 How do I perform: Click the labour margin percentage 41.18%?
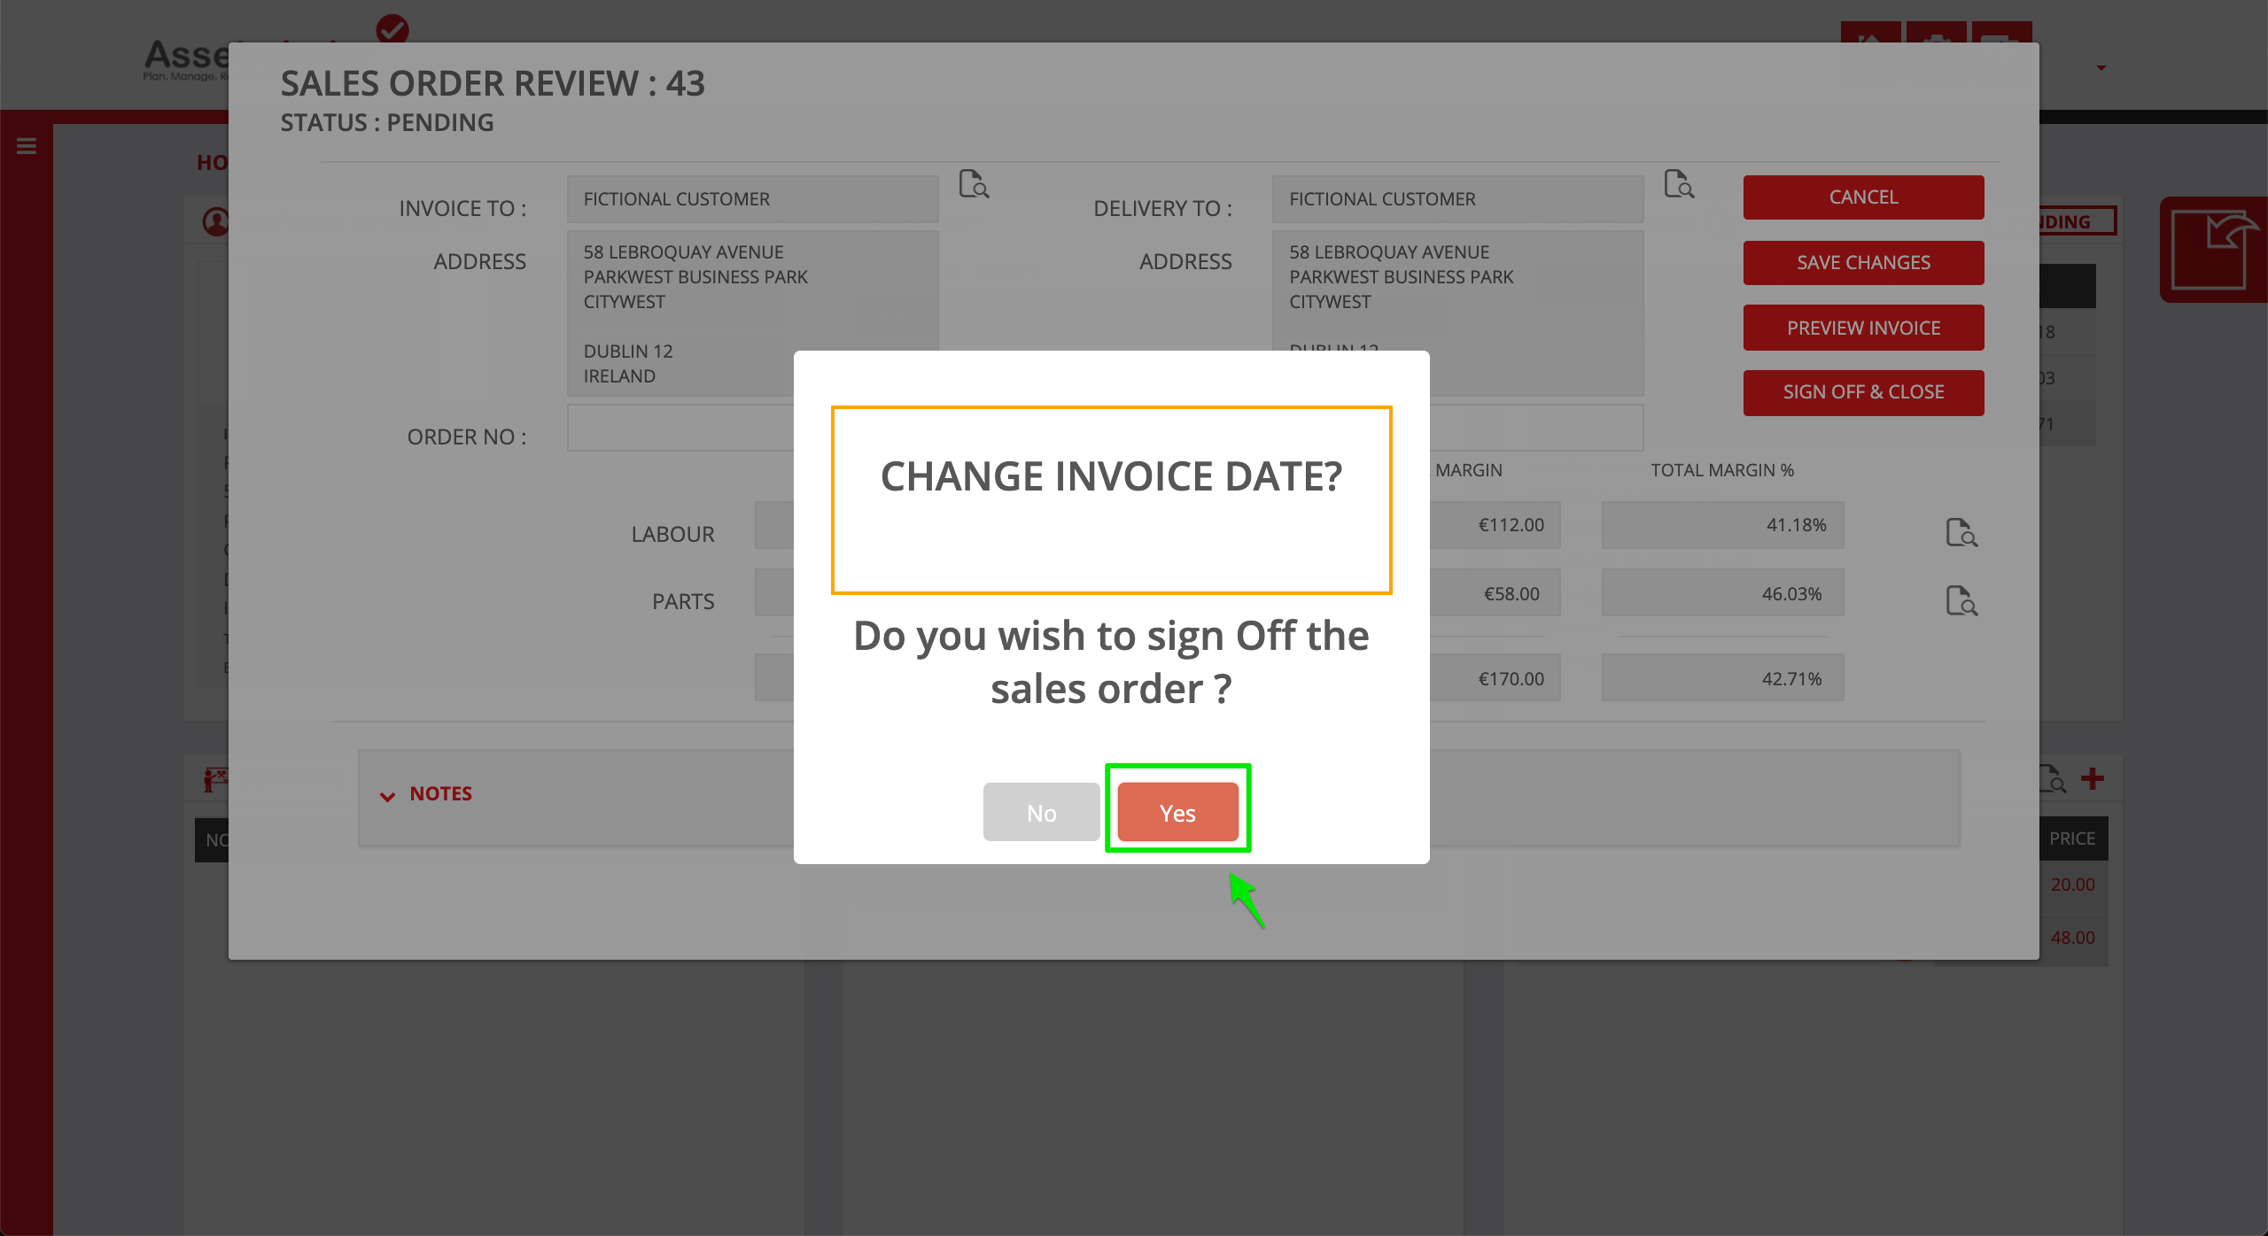tap(1796, 525)
